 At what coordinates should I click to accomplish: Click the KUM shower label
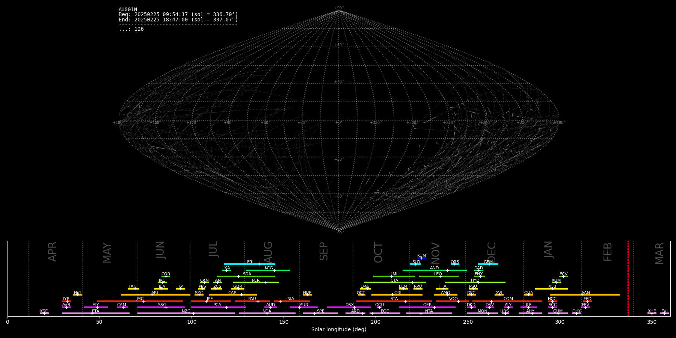tap(421, 256)
